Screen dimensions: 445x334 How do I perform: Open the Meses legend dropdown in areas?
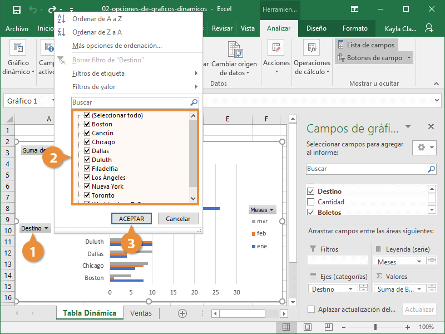[x=419, y=261]
